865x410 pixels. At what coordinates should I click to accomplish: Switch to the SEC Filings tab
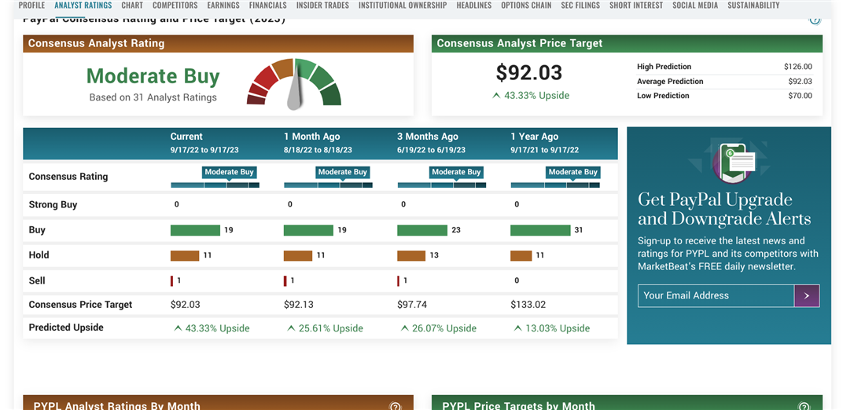(x=580, y=5)
